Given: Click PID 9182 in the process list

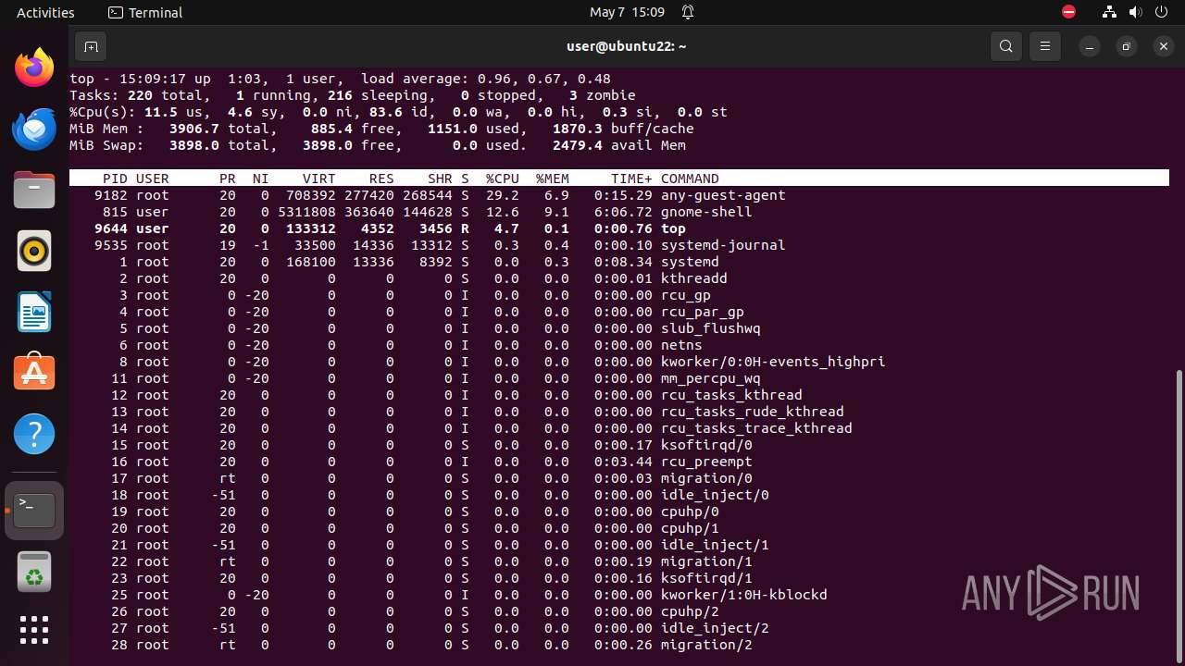Looking at the screenshot, I should [x=111, y=195].
